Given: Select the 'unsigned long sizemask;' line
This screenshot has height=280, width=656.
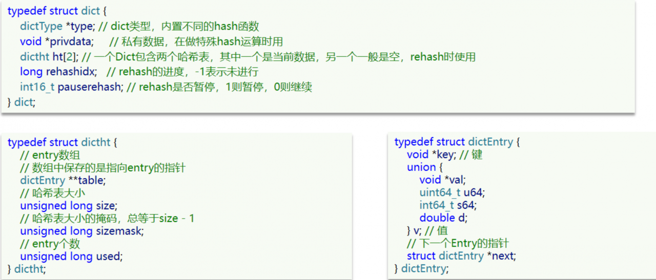Looking at the screenshot, I should click(82, 231).
